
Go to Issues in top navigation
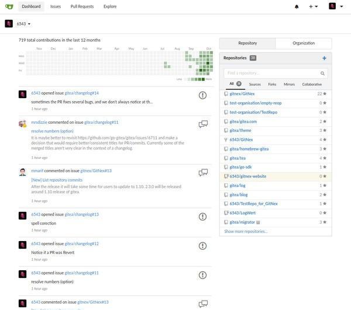click(56, 6)
